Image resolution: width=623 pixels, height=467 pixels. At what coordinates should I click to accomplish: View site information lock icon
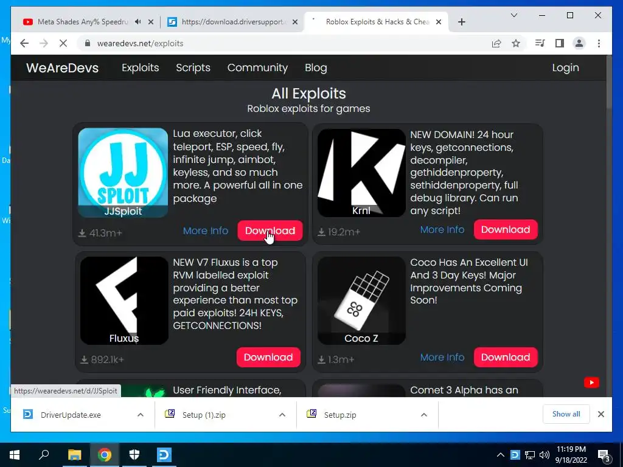[x=88, y=43]
